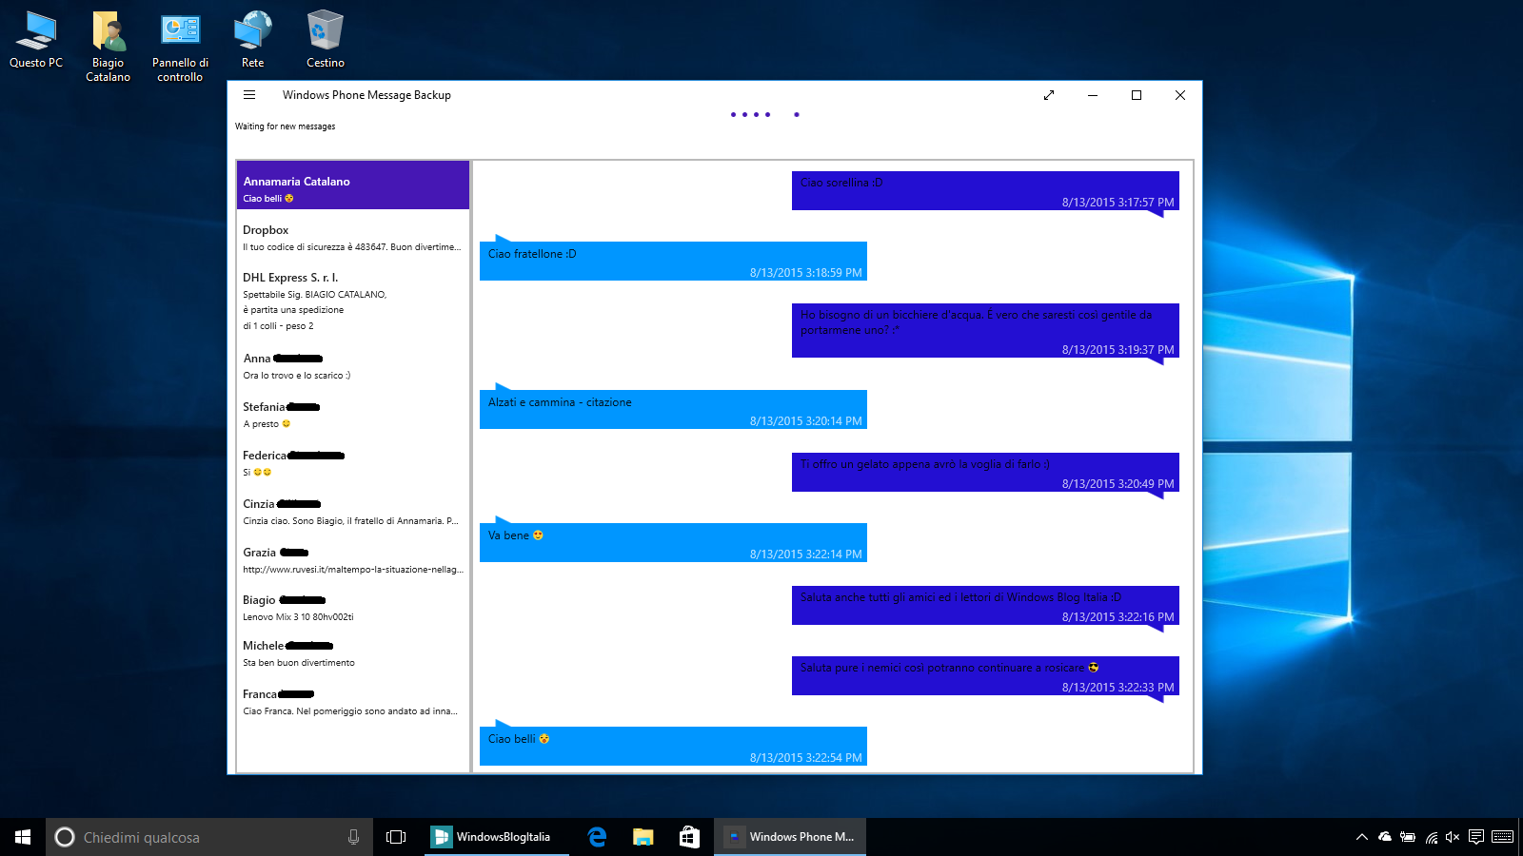Open Questo PC desktop icon
Viewport: 1523px width, 856px height.
pyautogui.click(x=36, y=40)
